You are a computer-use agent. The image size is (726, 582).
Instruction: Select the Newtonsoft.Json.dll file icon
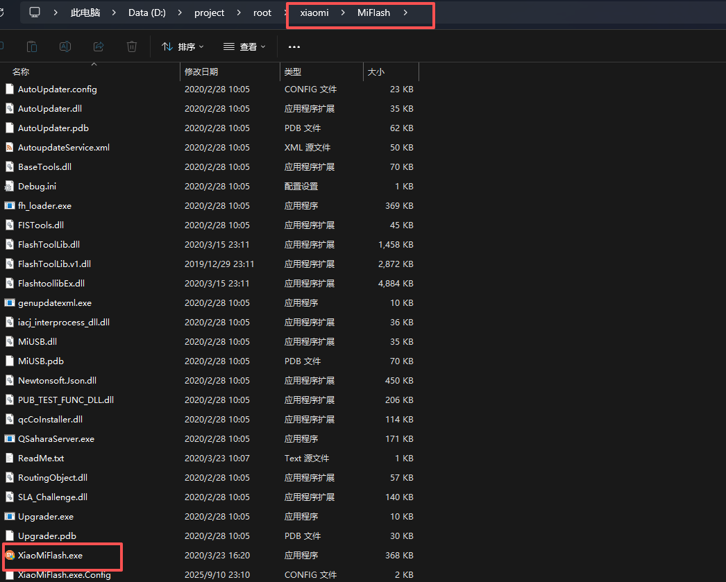pos(9,381)
